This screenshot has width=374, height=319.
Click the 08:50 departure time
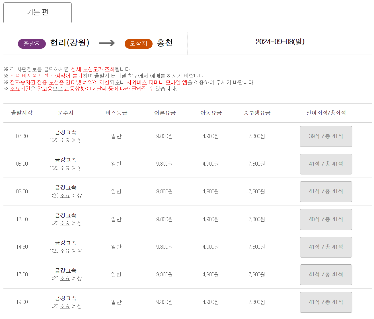pos(22,191)
